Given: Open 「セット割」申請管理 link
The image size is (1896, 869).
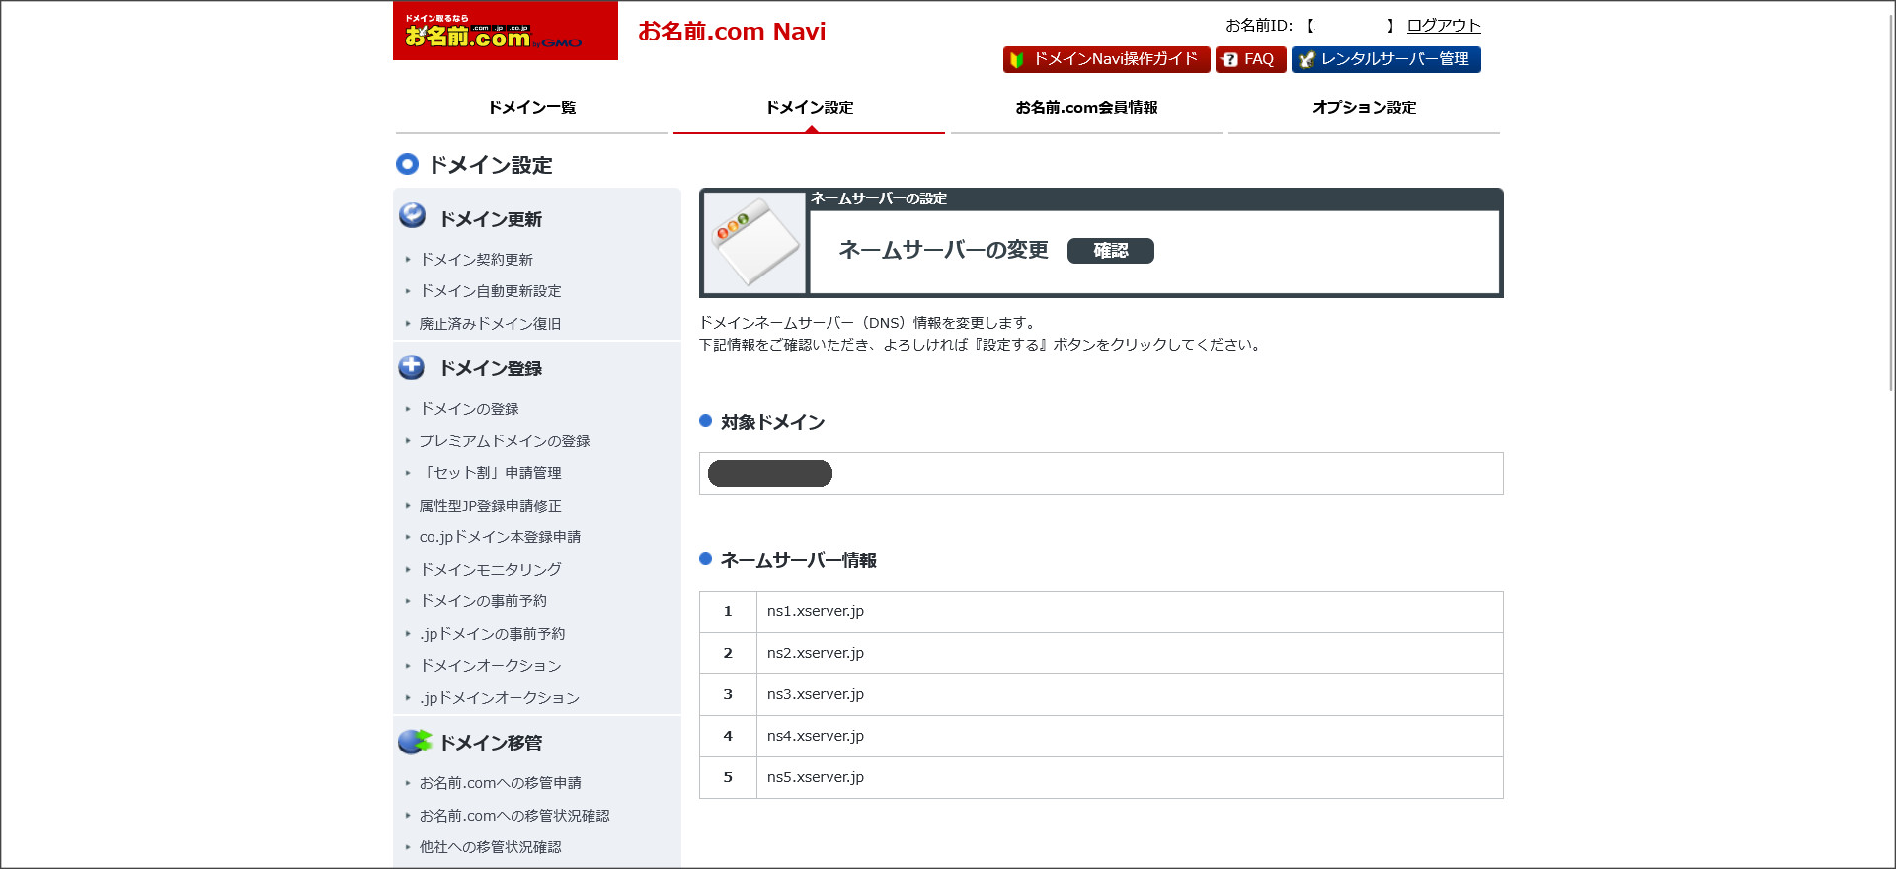Looking at the screenshot, I should click(x=491, y=473).
